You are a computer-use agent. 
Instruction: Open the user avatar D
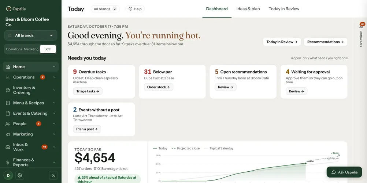[x=8, y=175]
